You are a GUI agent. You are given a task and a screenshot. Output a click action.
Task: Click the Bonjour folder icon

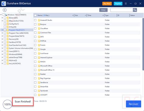[x=39, y=24]
